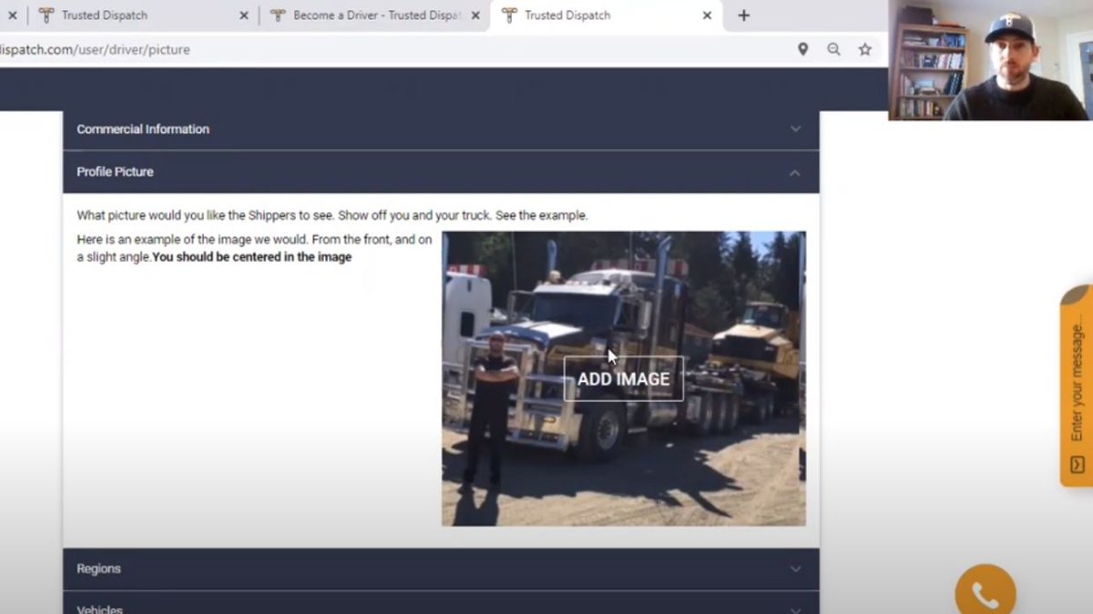Click the location pin icon in address bar
Viewport: 1093px width, 614px height.
802,49
